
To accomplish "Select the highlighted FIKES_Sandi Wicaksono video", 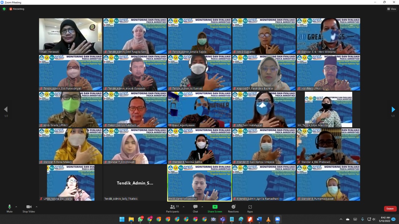I will coord(199,183).
